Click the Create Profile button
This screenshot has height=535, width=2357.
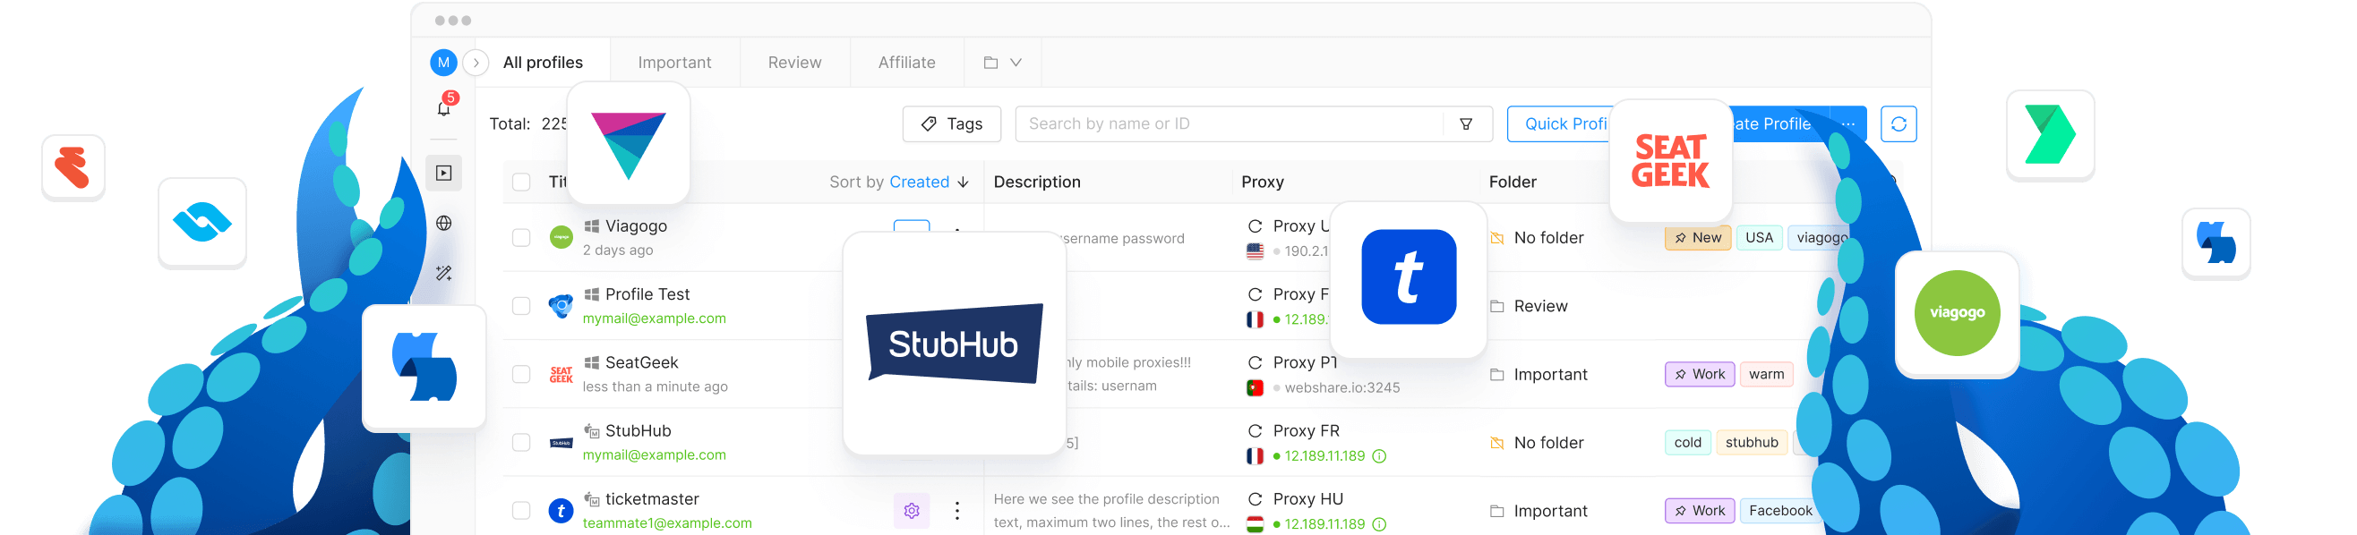(1777, 123)
